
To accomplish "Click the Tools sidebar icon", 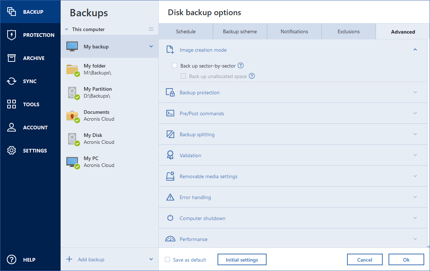I will pyautogui.click(x=11, y=104).
